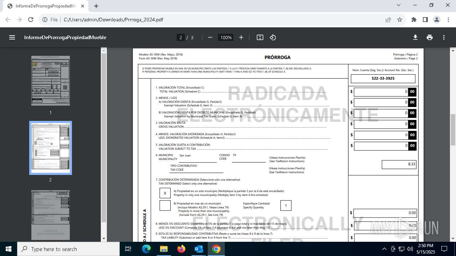The image size is (456, 256).
Task: Check option B multiple municipalities box
Action: tap(165, 206)
